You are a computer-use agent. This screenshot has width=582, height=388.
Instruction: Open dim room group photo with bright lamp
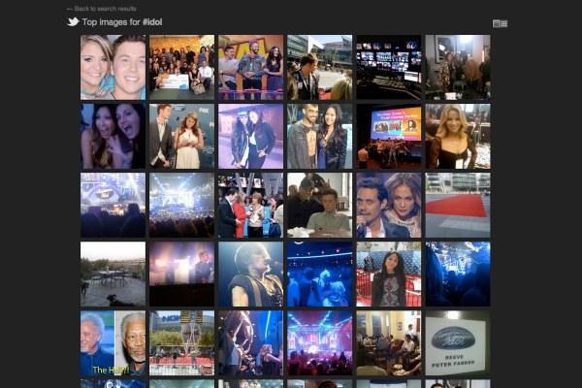click(458, 67)
